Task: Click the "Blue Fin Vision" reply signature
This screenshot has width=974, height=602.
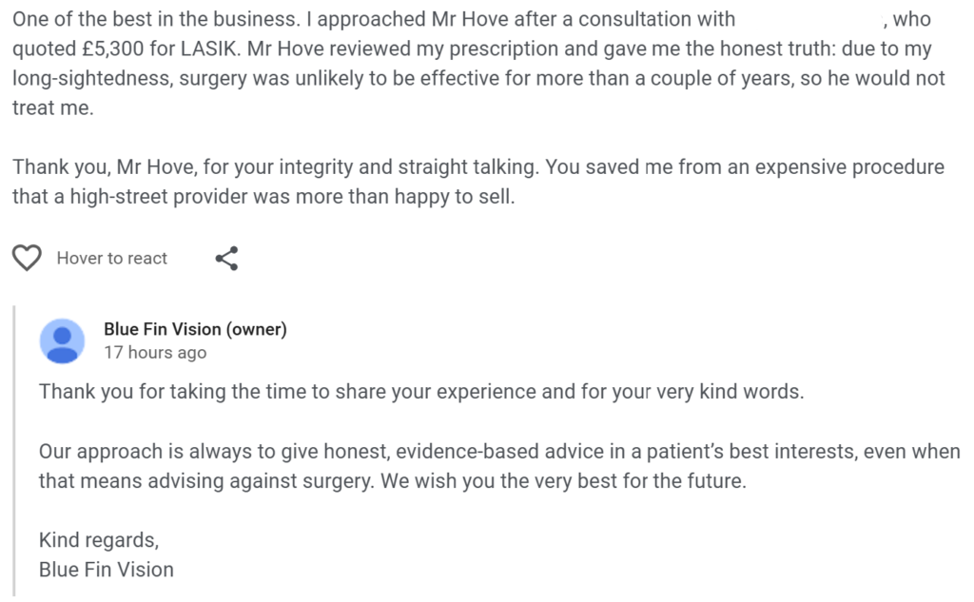Action: (107, 571)
